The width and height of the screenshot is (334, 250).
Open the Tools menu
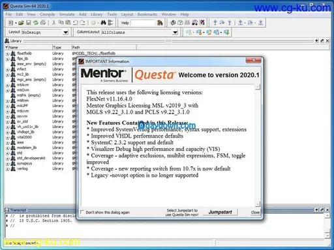(x=112, y=14)
